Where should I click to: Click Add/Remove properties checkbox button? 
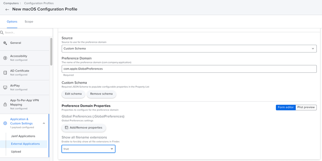84,128
